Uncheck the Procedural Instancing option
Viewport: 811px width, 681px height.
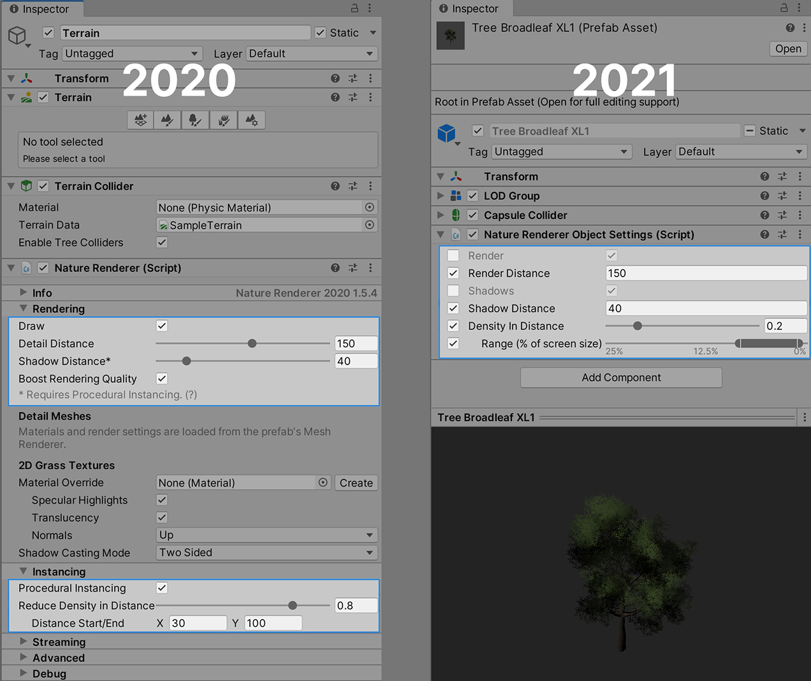coord(162,588)
